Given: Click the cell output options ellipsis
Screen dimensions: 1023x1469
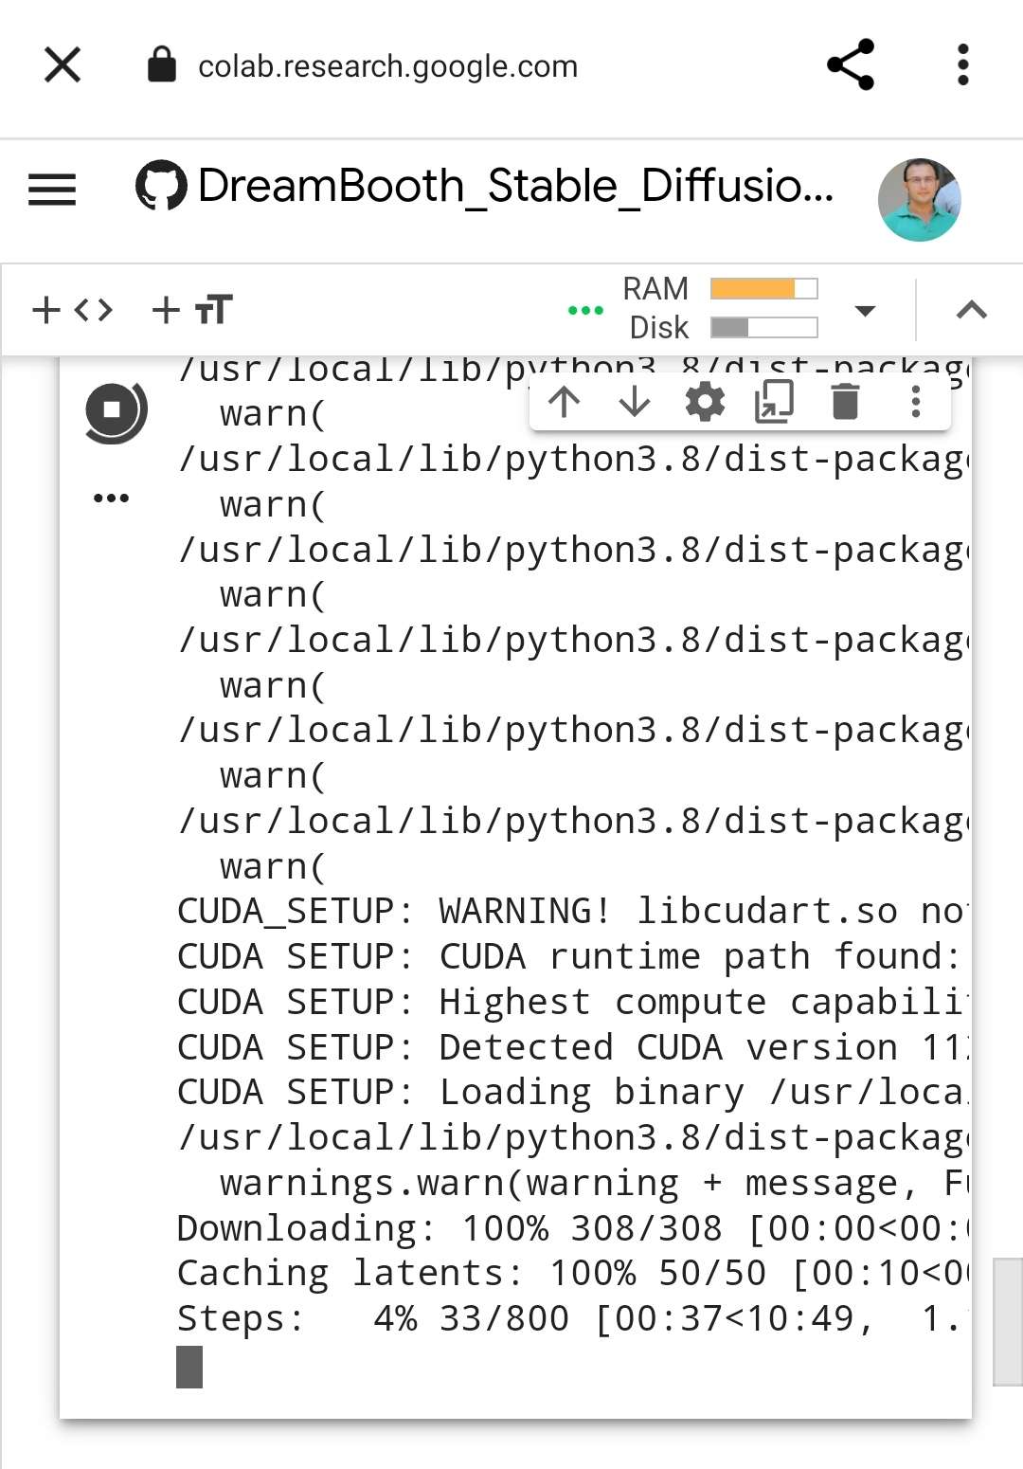Looking at the screenshot, I should [x=111, y=499].
